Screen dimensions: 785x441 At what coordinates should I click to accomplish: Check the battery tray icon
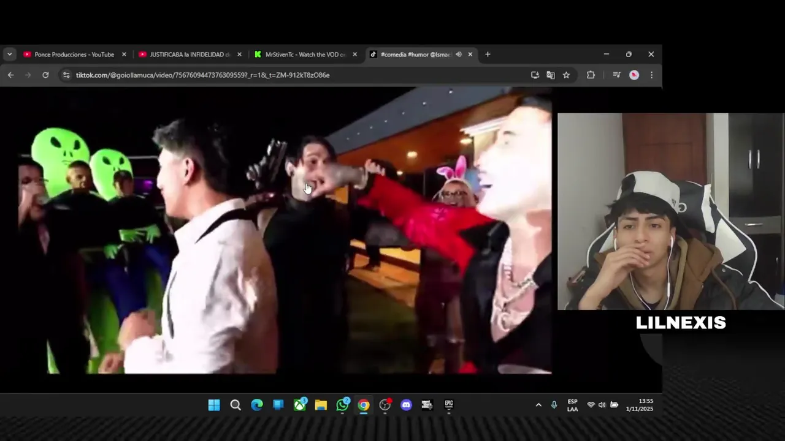coord(614,405)
